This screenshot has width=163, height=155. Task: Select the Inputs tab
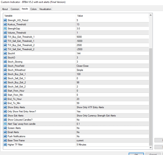click(x=25, y=9)
